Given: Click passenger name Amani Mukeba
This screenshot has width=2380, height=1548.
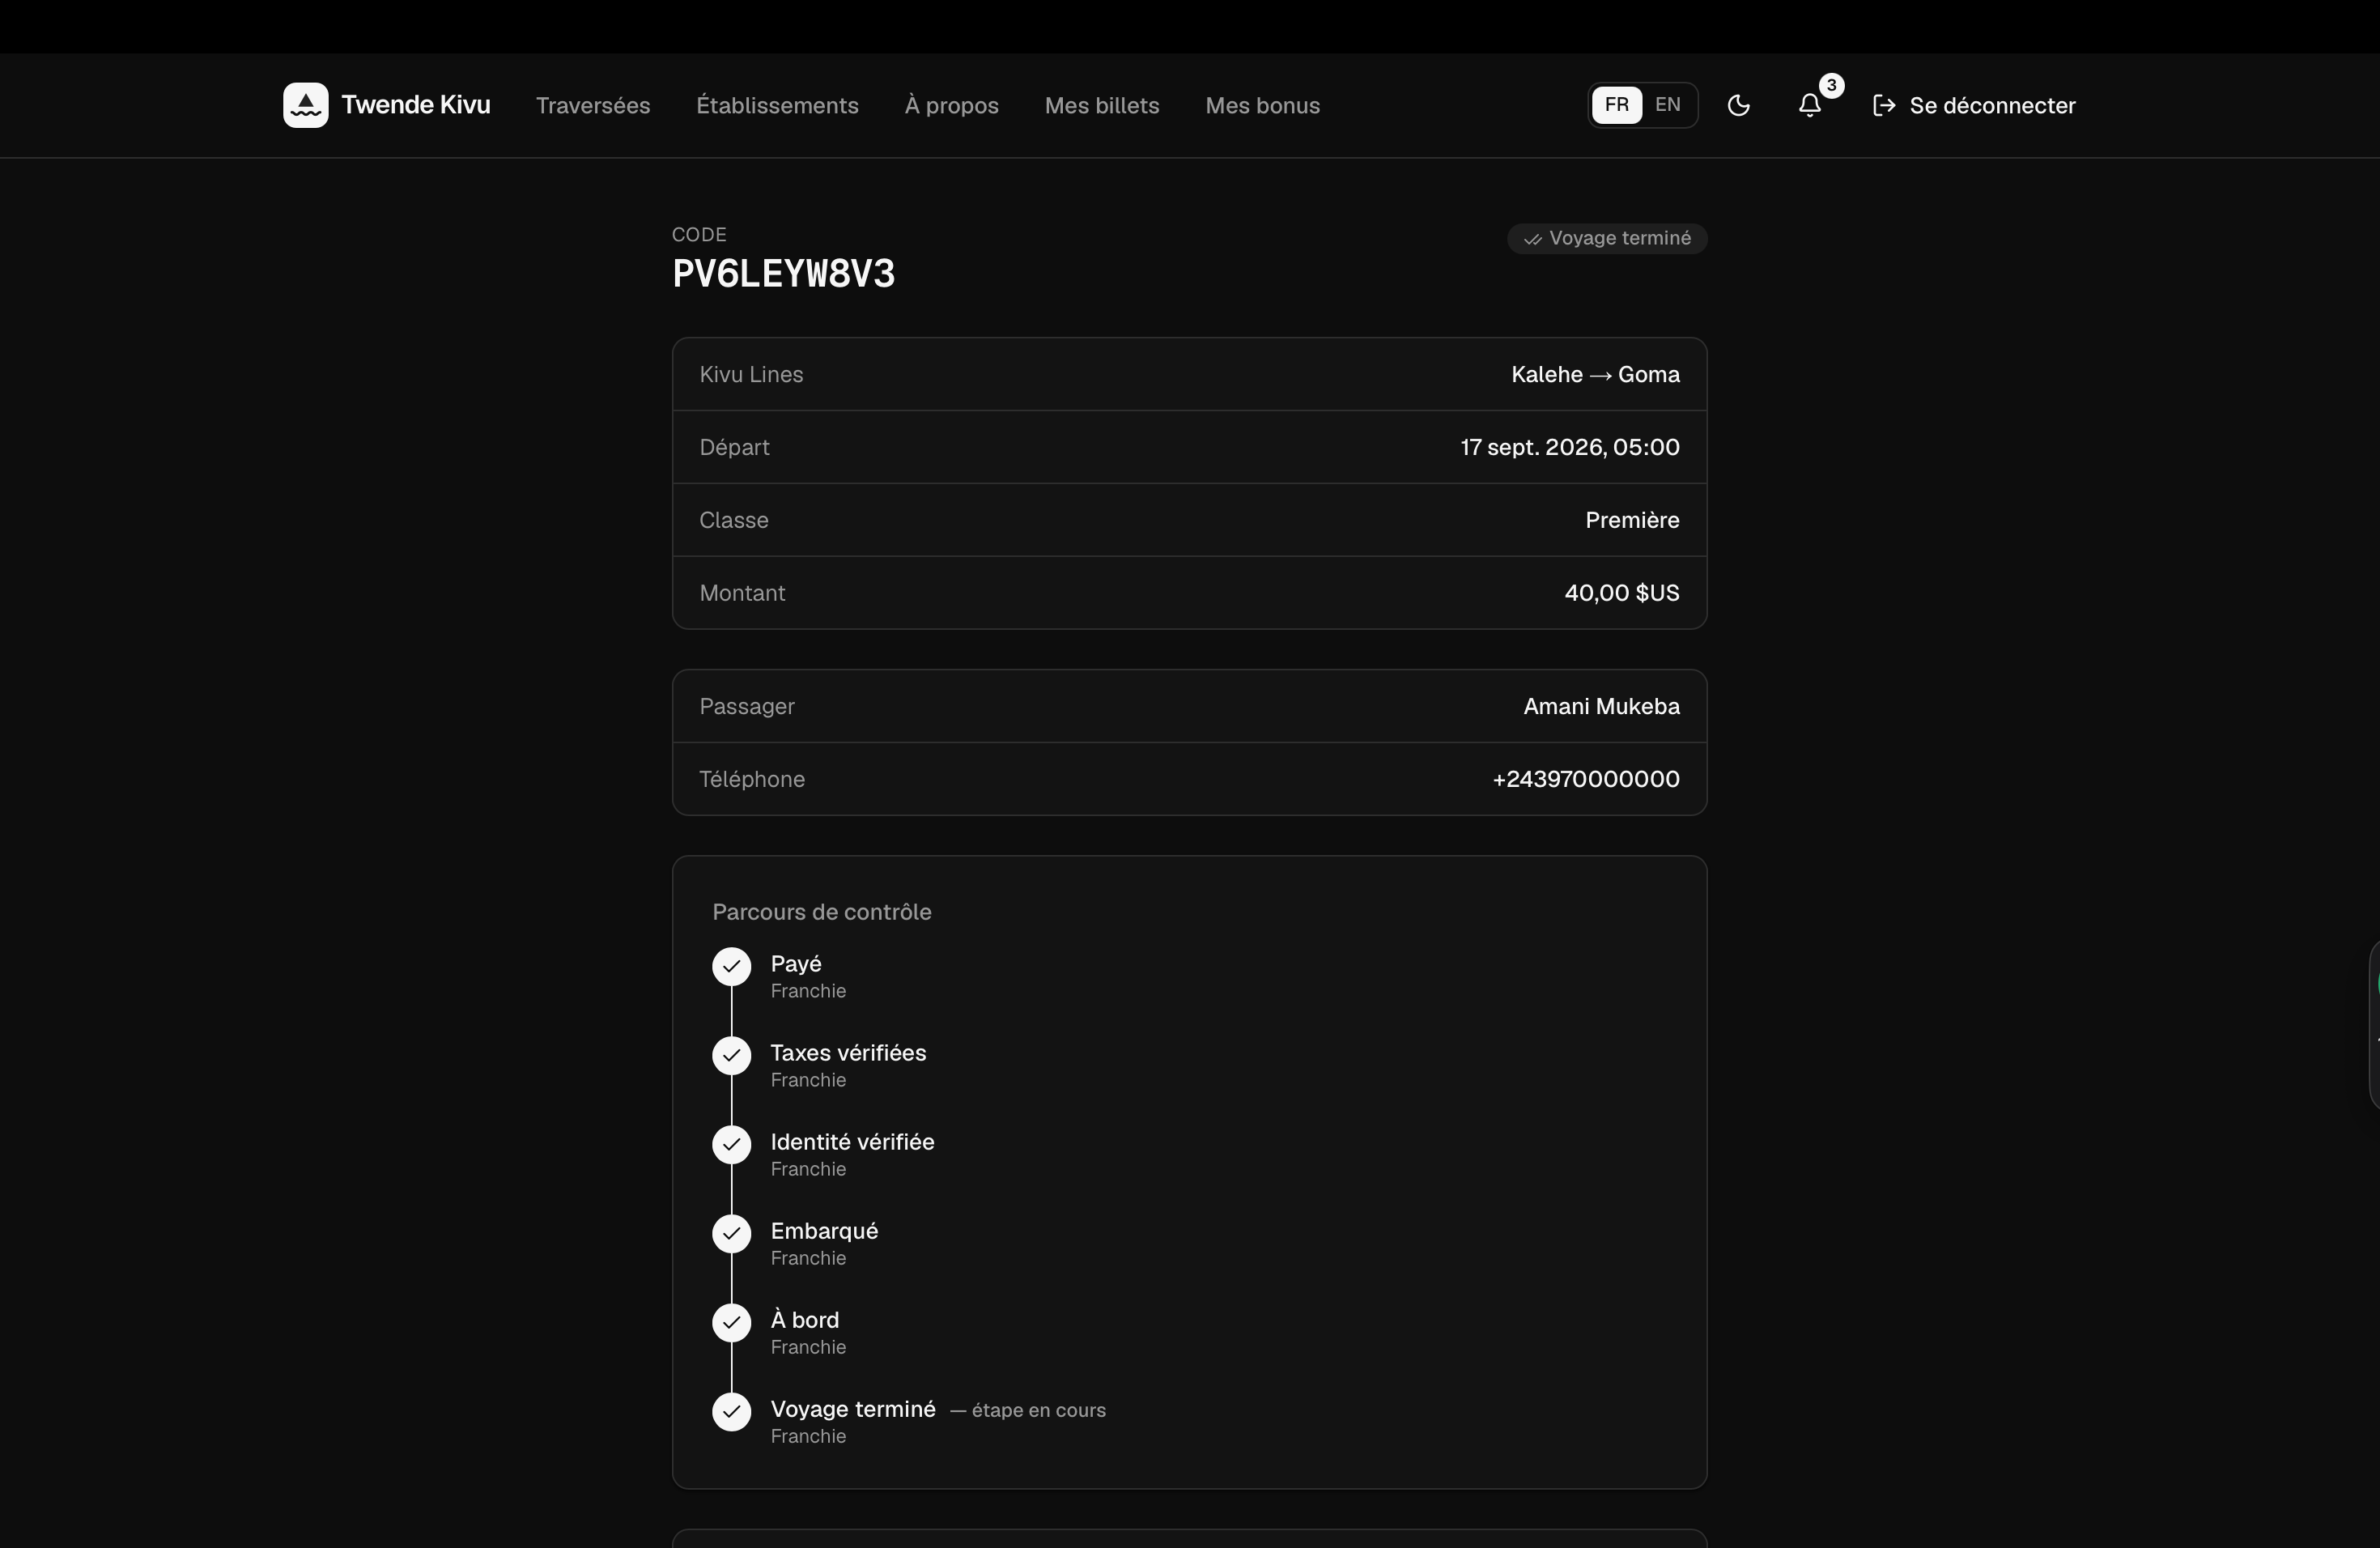Looking at the screenshot, I should (1601, 706).
